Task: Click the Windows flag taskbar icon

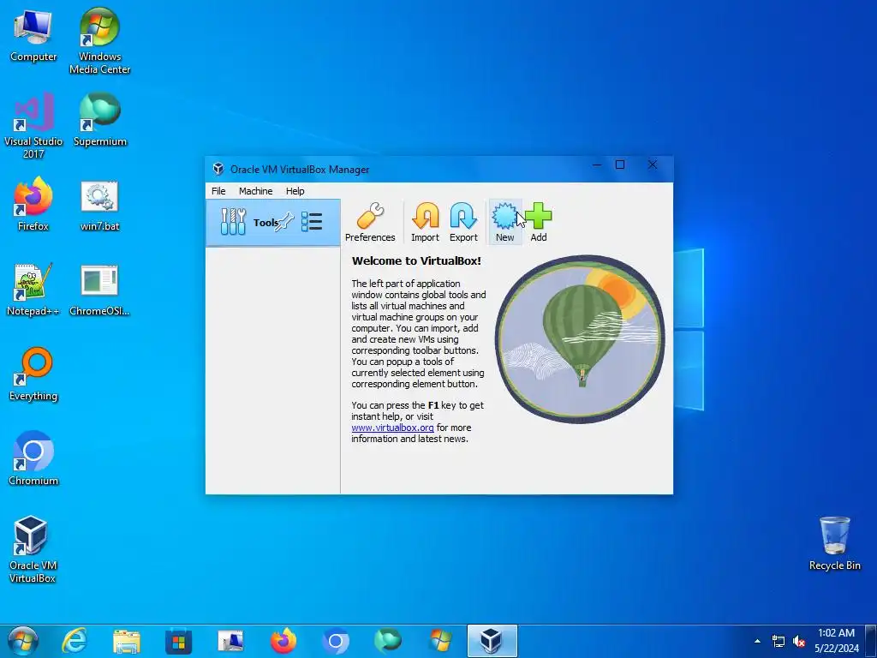Action: pos(440,641)
